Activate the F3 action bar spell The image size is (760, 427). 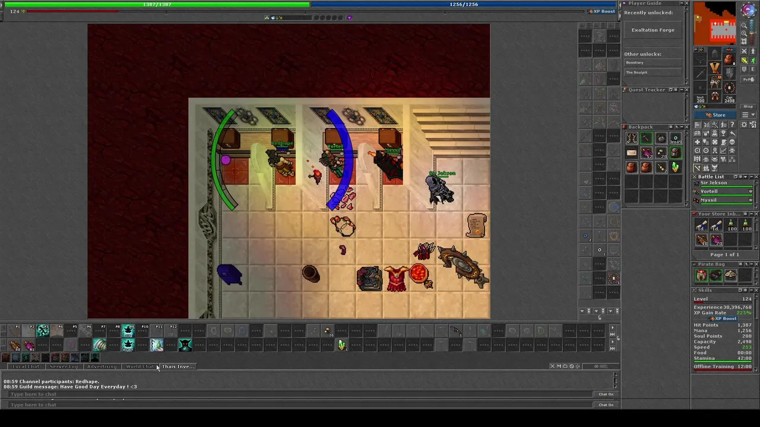click(x=43, y=330)
